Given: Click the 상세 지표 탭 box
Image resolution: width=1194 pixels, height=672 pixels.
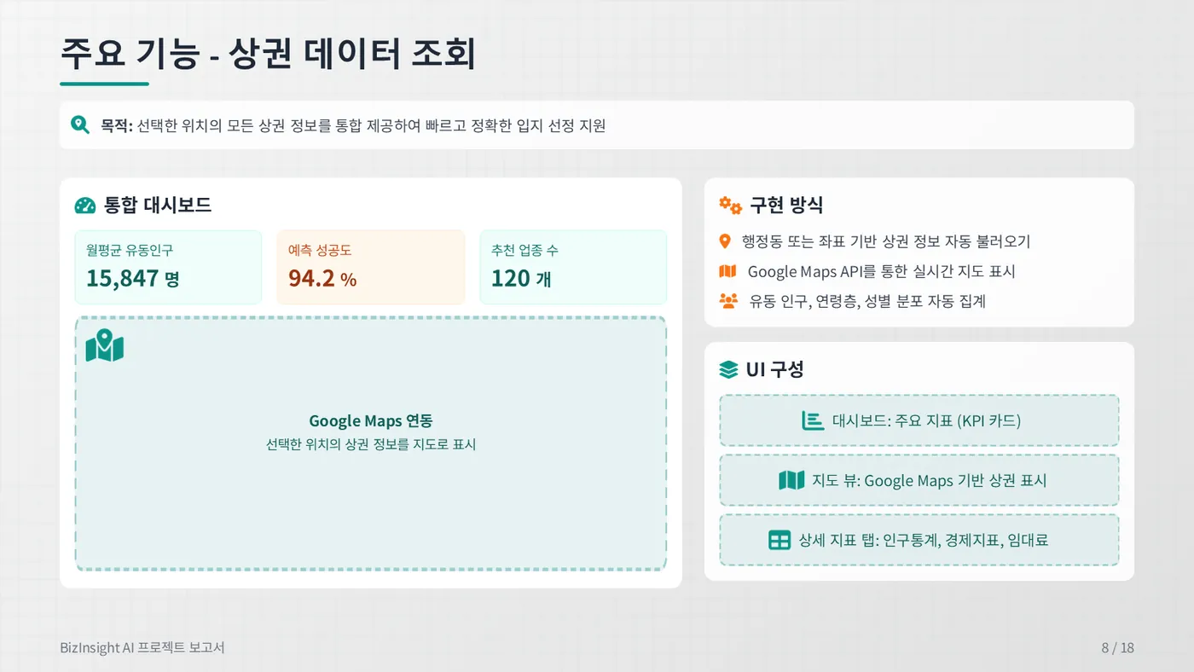Looking at the screenshot, I should (x=919, y=540).
